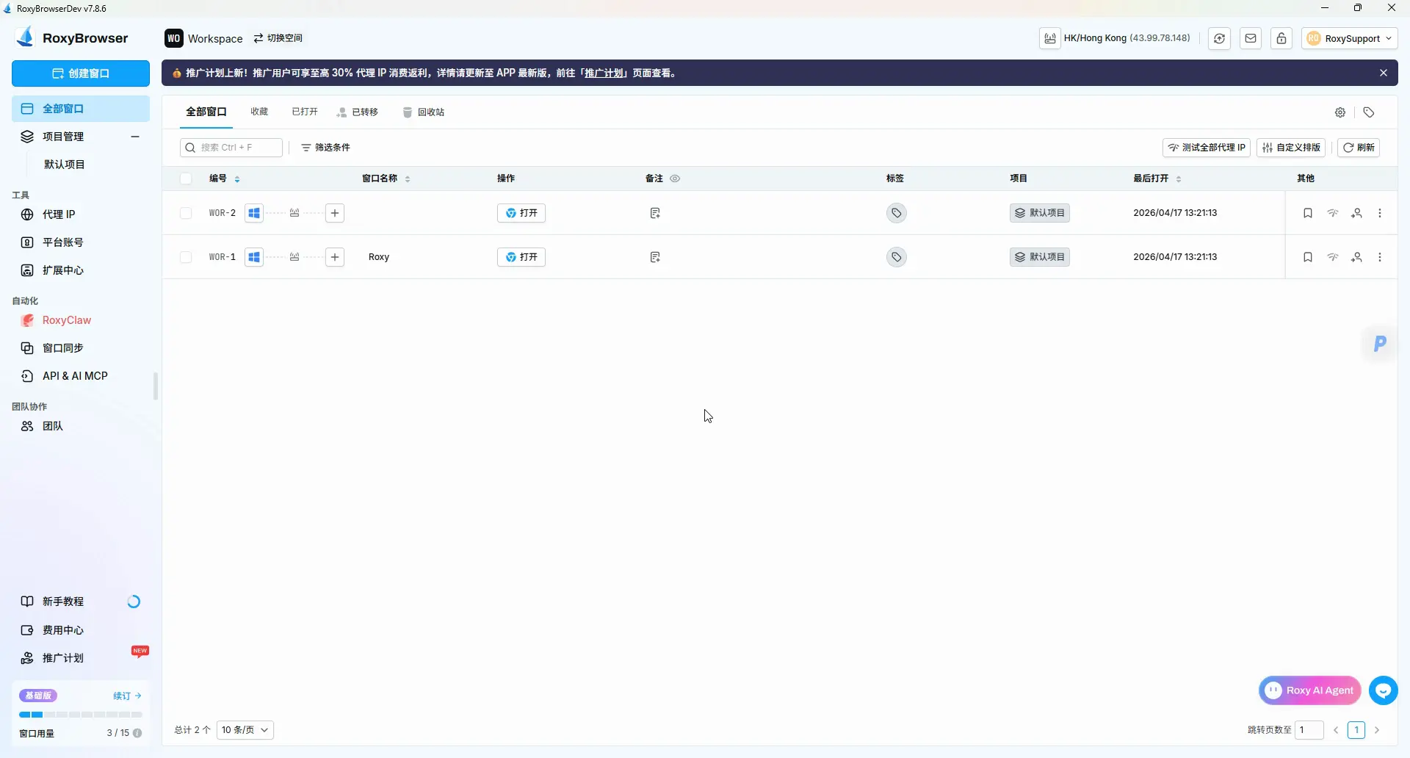Screen dimensions: 1410x758
Task: Click the refresh icon in the header
Action: 1220,38
